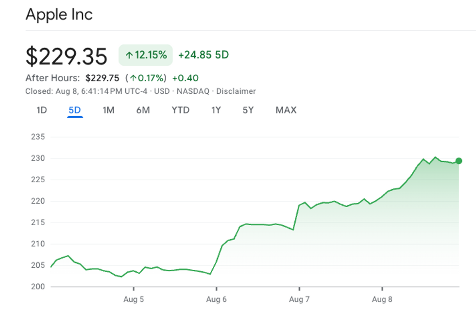Click the +24.85 5D change text
This screenshot has height=315, width=476.
click(x=203, y=55)
